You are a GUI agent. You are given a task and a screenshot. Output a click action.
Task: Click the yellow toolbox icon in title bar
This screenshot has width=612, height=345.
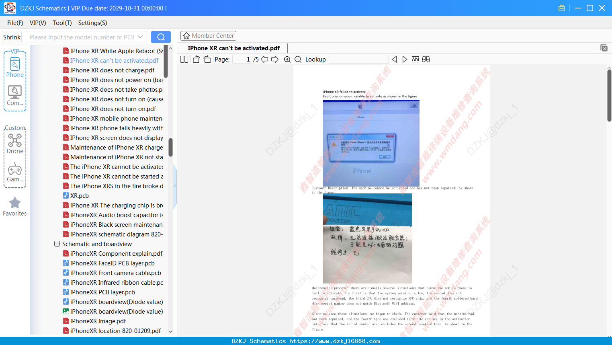pyautogui.click(x=562, y=8)
